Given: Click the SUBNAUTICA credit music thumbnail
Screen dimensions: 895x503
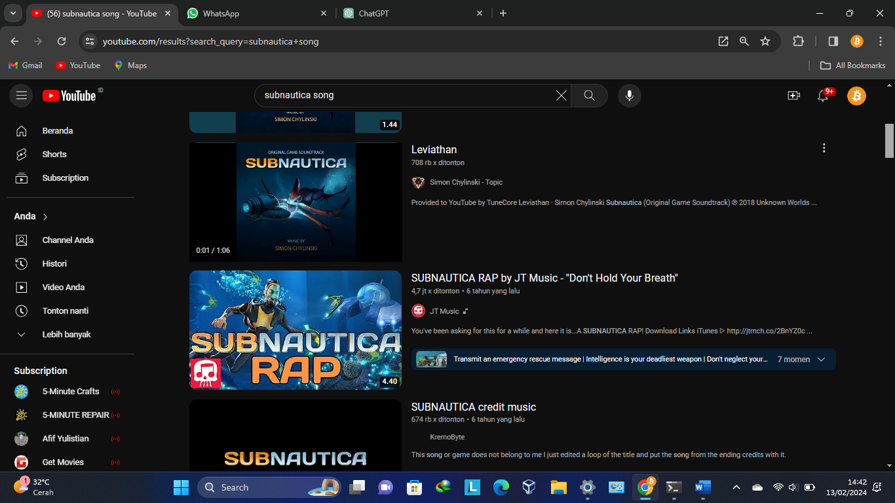Looking at the screenshot, I should pyautogui.click(x=295, y=435).
